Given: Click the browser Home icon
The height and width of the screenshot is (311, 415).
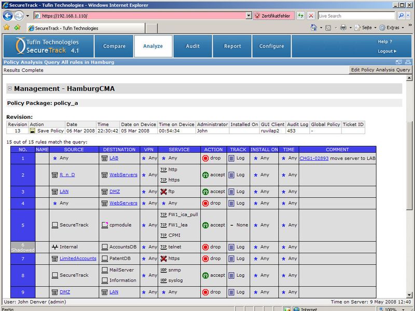Looking at the screenshot, I should pos(314,28).
